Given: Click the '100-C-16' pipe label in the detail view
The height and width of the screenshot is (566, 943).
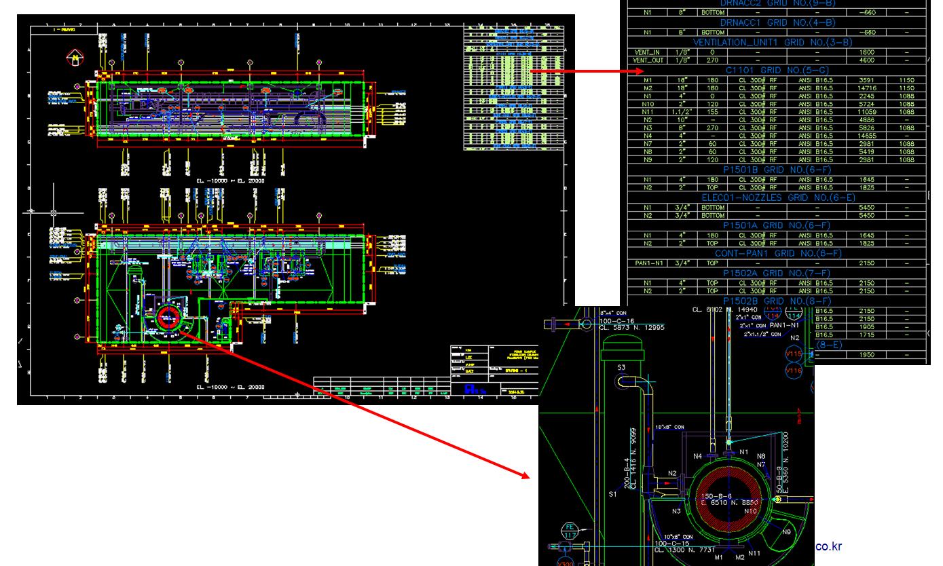Looking at the screenshot, I should 617,320.
